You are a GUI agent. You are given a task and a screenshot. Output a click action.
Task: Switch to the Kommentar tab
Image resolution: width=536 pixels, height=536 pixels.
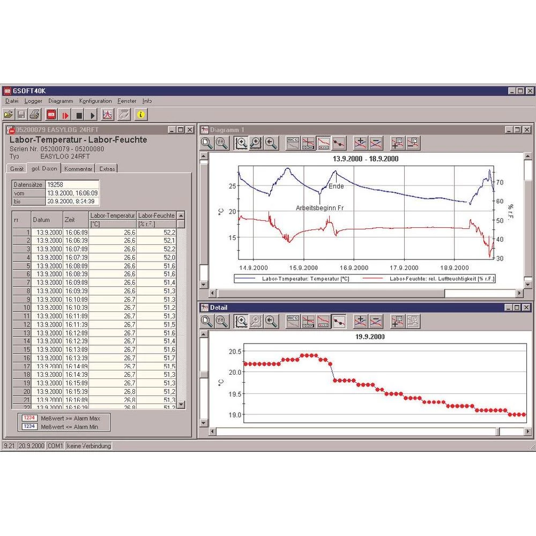[78, 168]
